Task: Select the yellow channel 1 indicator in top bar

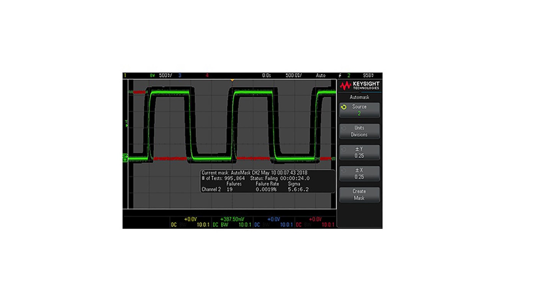Action: pos(125,76)
